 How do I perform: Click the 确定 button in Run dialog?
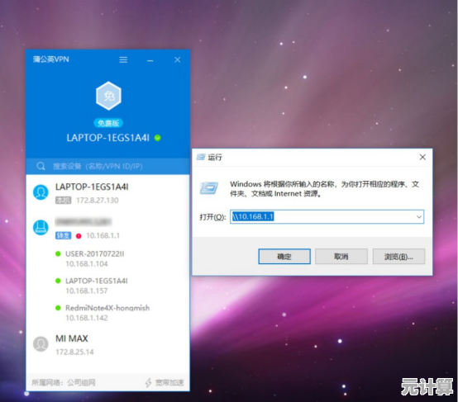pos(284,257)
